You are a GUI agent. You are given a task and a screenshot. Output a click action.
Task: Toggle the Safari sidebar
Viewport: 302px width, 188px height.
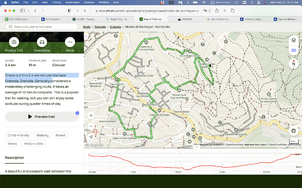(x=23, y=11)
